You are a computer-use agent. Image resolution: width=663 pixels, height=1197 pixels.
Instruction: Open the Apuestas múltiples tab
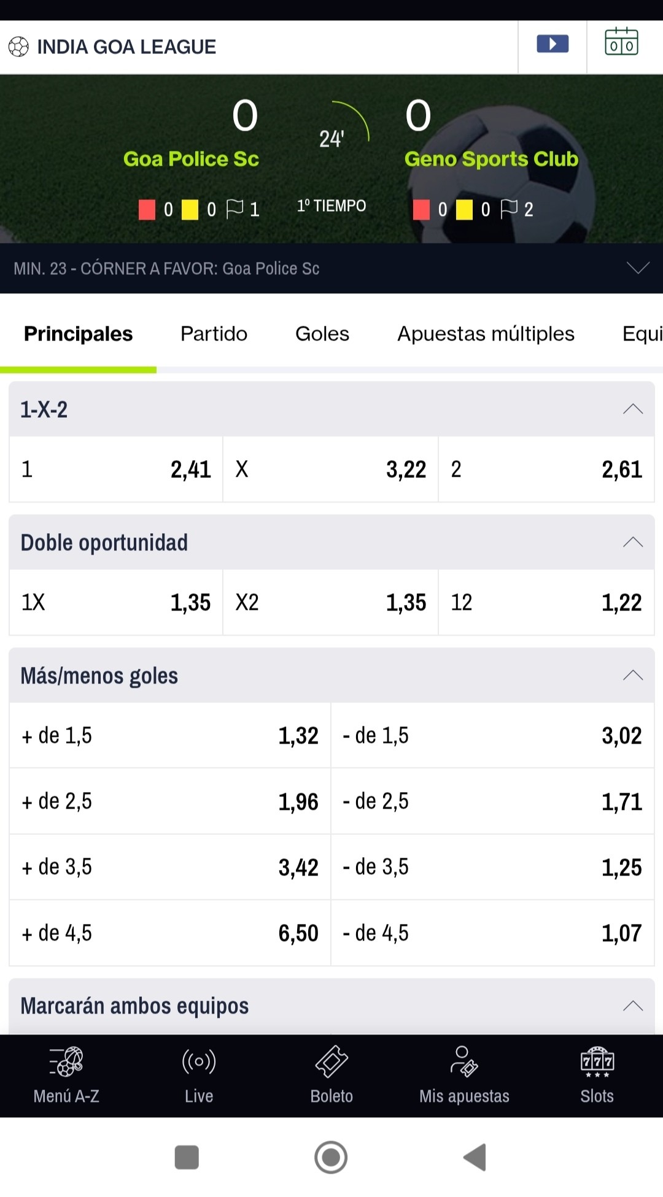[x=486, y=334]
